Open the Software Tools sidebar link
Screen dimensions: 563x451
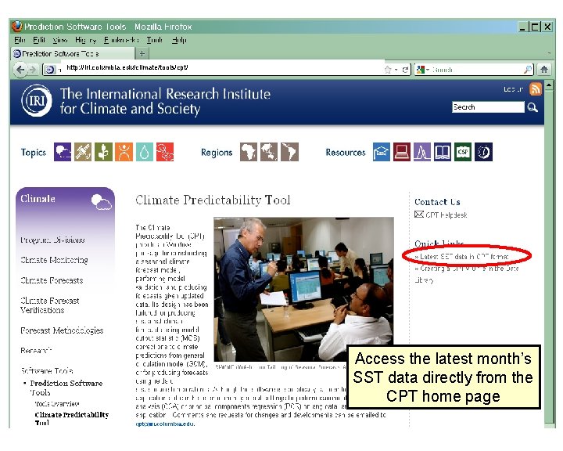47,371
